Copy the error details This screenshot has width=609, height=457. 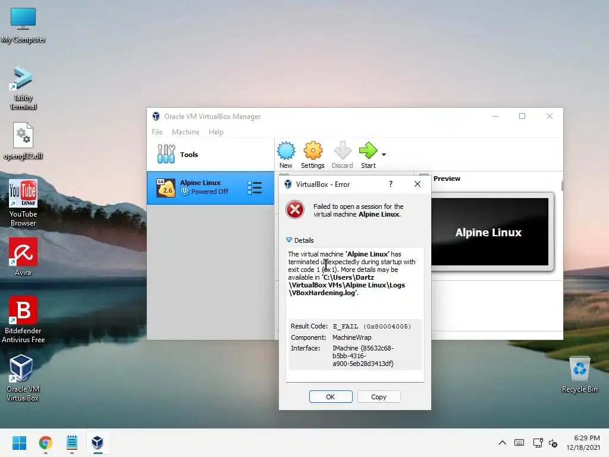[379, 397]
